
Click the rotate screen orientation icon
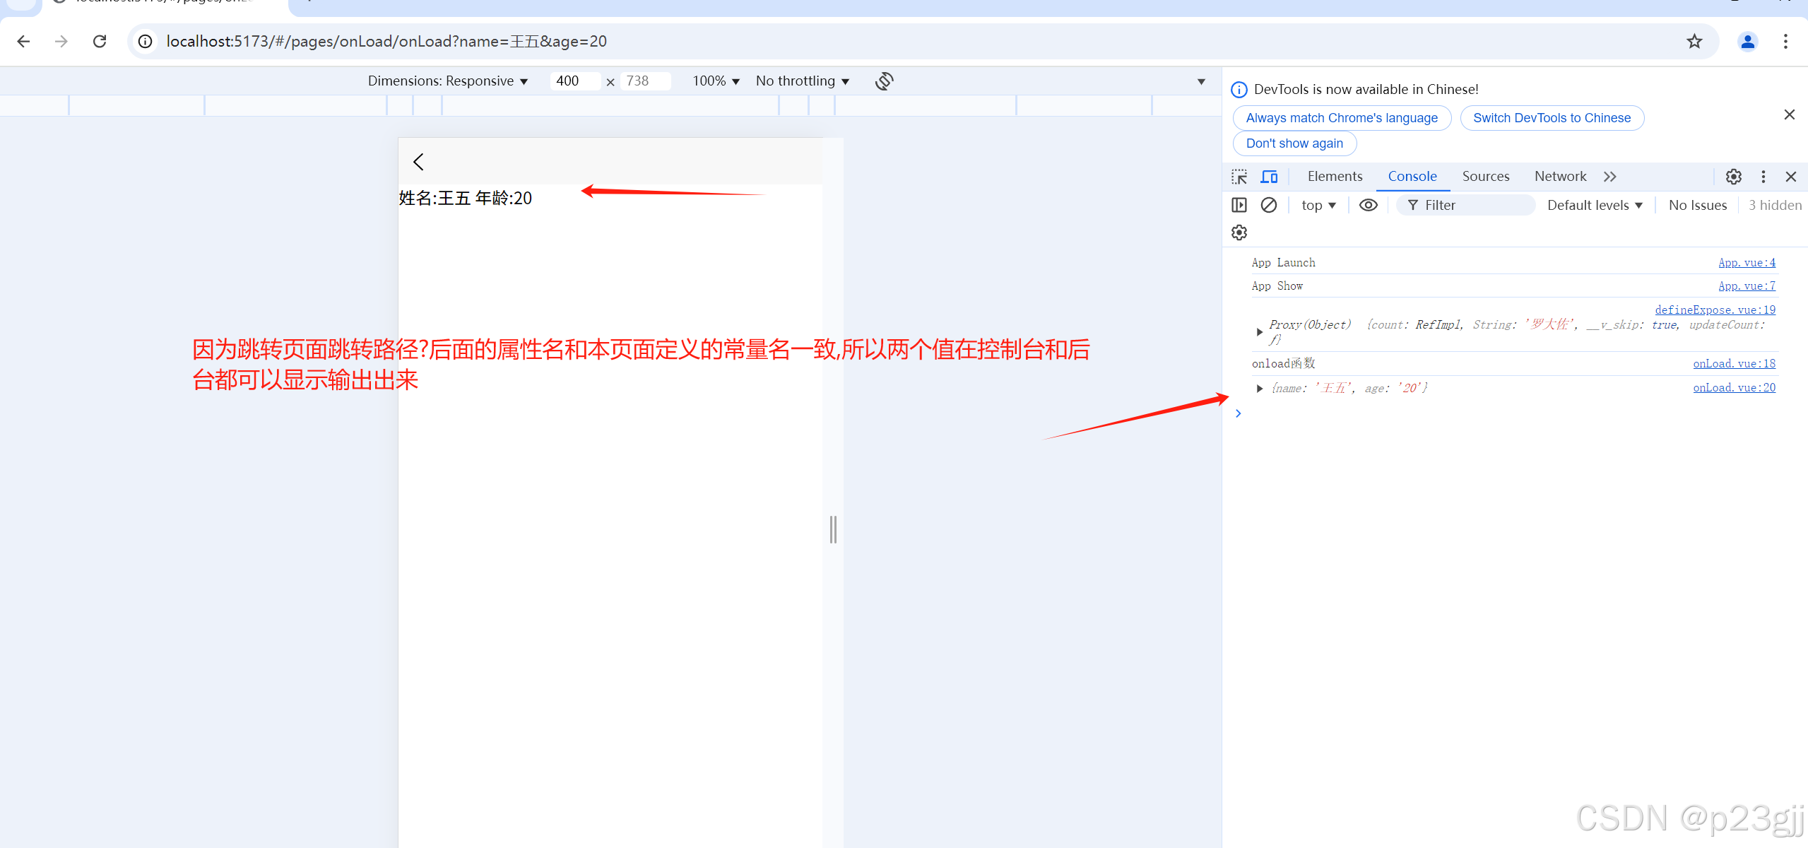884,81
